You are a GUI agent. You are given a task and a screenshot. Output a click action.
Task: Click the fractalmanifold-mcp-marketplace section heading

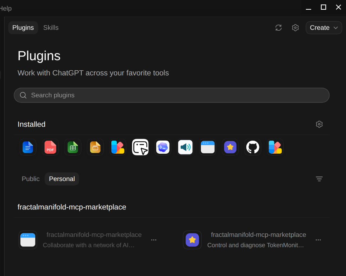[72, 207]
